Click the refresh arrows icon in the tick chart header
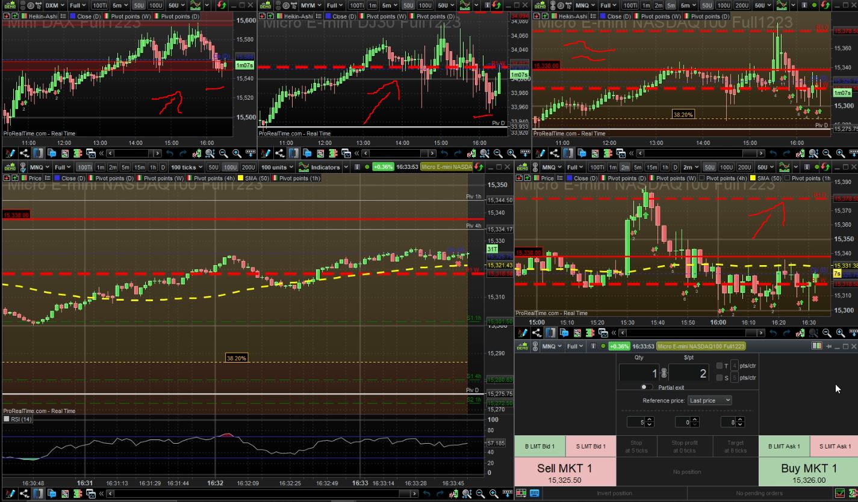This screenshot has height=502, width=858. [x=479, y=167]
